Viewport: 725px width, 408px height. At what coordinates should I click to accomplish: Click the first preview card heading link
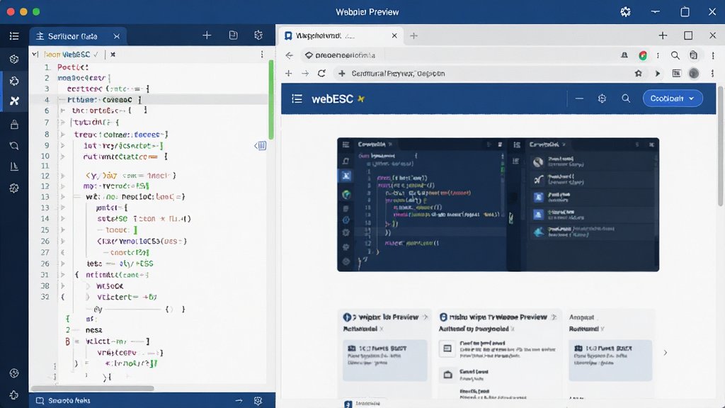coord(387,317)
